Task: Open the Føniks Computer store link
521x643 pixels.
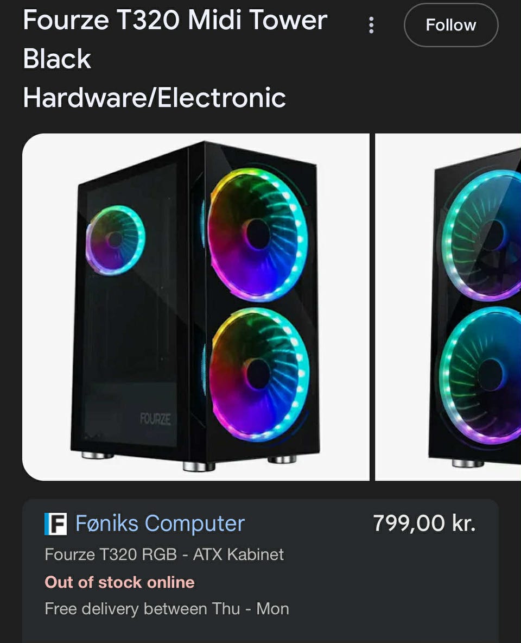Action: point(160,524)
